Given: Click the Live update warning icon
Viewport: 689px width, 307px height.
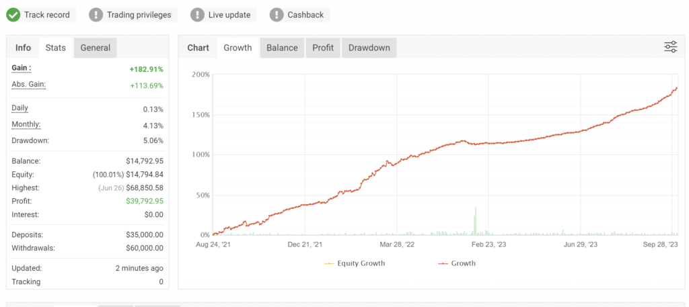Looking at the screenshot, I should (197, 14).
